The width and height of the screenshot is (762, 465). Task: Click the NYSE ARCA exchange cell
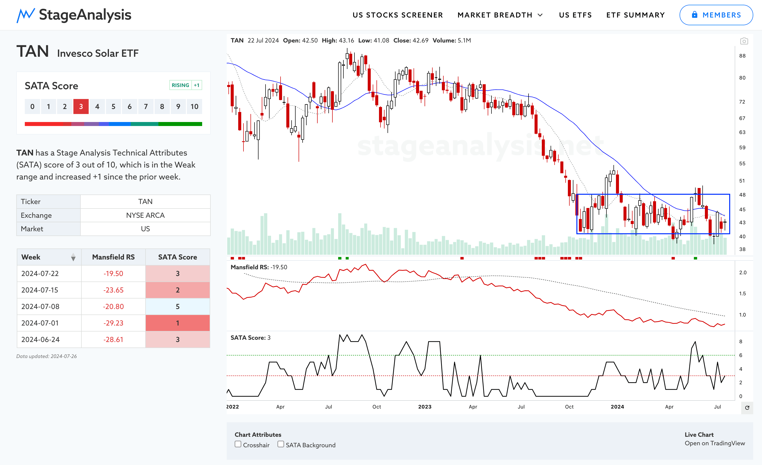(x=145, y=215)
